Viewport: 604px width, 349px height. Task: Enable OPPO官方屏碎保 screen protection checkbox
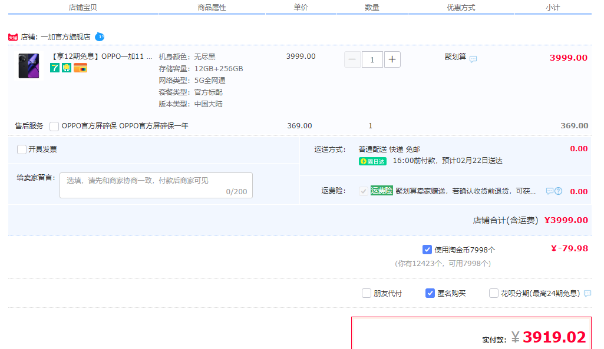54,126
